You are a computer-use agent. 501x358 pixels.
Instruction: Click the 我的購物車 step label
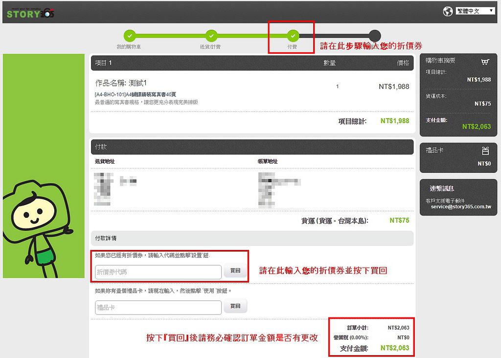(x=129, y=47)
